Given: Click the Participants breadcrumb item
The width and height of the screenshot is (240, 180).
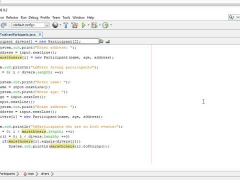Looking at the screenshot, I should pyautogui.click(x=7, y=174).
